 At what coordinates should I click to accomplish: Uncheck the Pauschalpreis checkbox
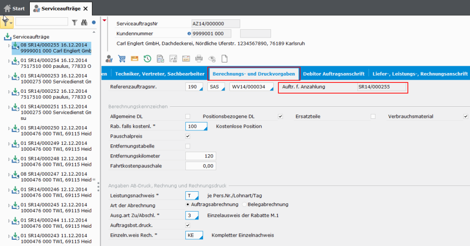tap(187, 136)
